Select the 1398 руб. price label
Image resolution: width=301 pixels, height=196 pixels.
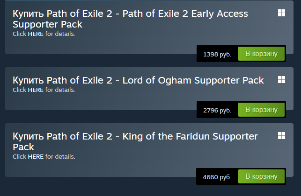click(x=217, y=54)
